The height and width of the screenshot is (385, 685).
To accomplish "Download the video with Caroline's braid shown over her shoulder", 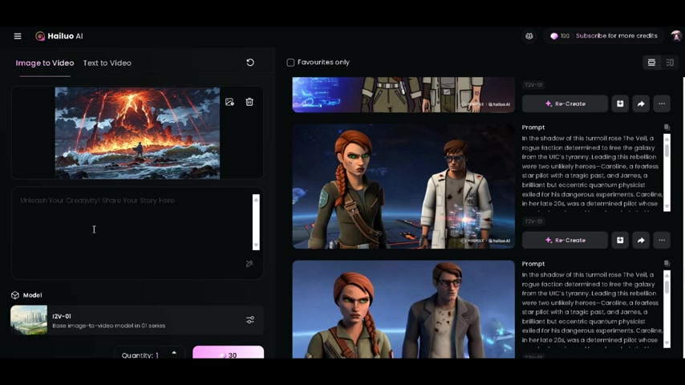I will click(x=620, y=240).
